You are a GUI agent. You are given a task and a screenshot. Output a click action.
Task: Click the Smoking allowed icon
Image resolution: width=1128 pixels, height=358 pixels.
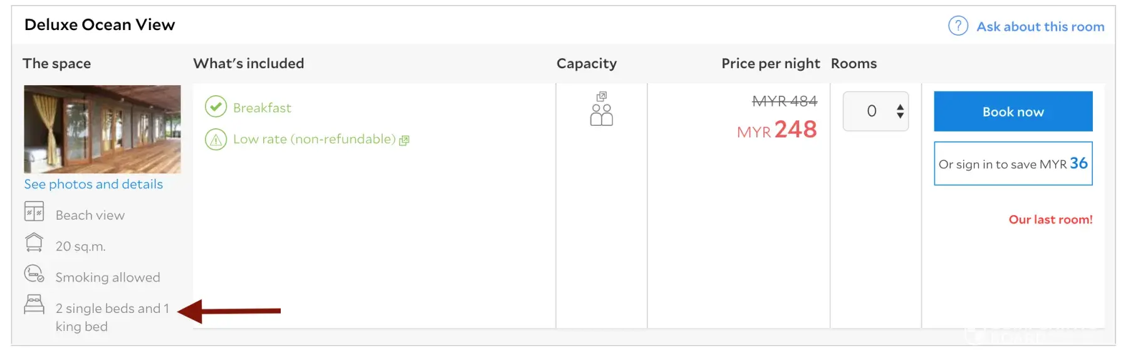(34, 274)
